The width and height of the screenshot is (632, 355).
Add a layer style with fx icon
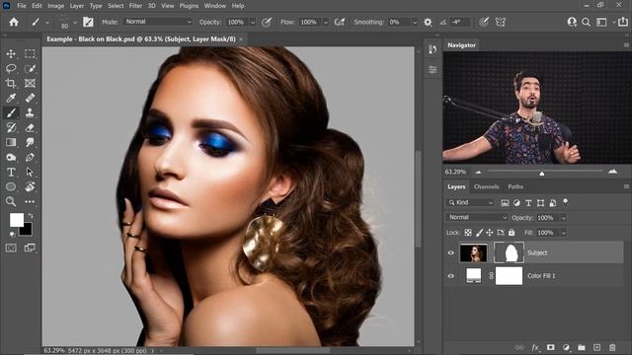coord(535,347)
